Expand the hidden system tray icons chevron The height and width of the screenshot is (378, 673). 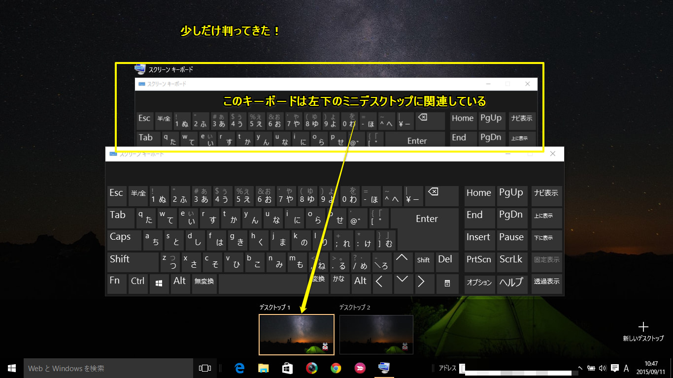pyautogui.click(x=580, y=368)
